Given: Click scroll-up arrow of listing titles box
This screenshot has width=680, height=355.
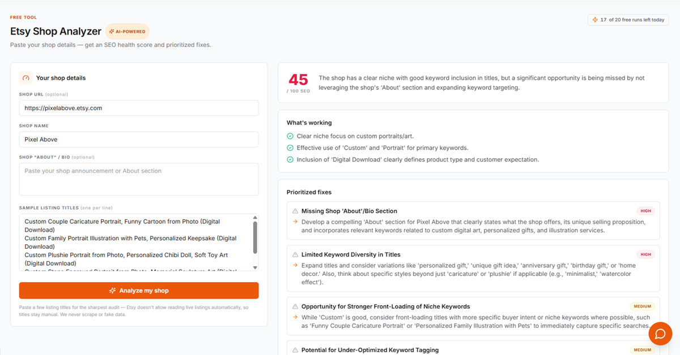Looking at the screenshot, I should tap(255, 218).
